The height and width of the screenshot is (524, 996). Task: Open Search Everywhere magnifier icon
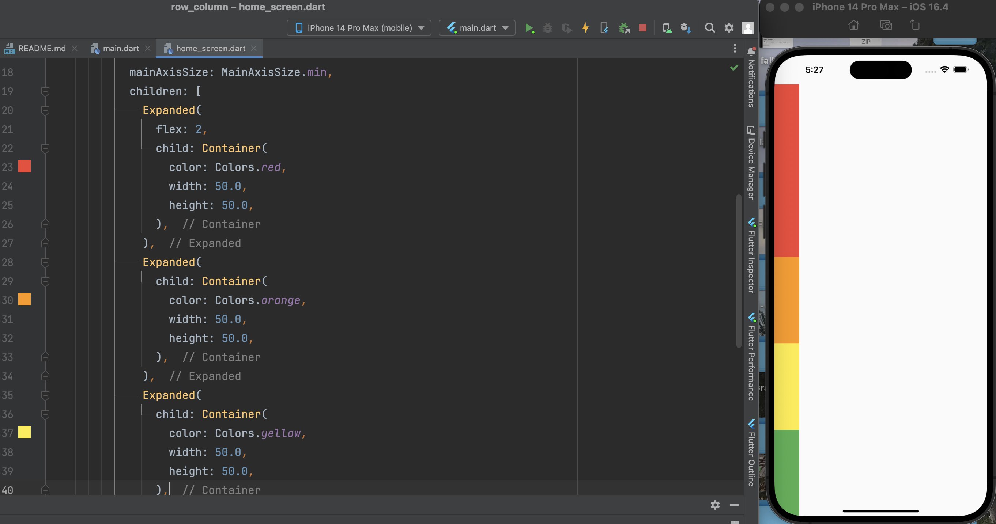click(709, 28)
